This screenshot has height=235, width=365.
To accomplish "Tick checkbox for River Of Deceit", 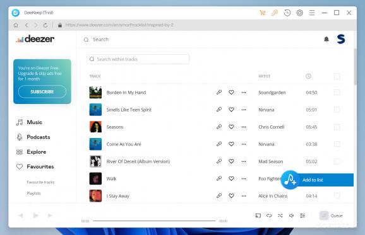I will click(337, 161).
